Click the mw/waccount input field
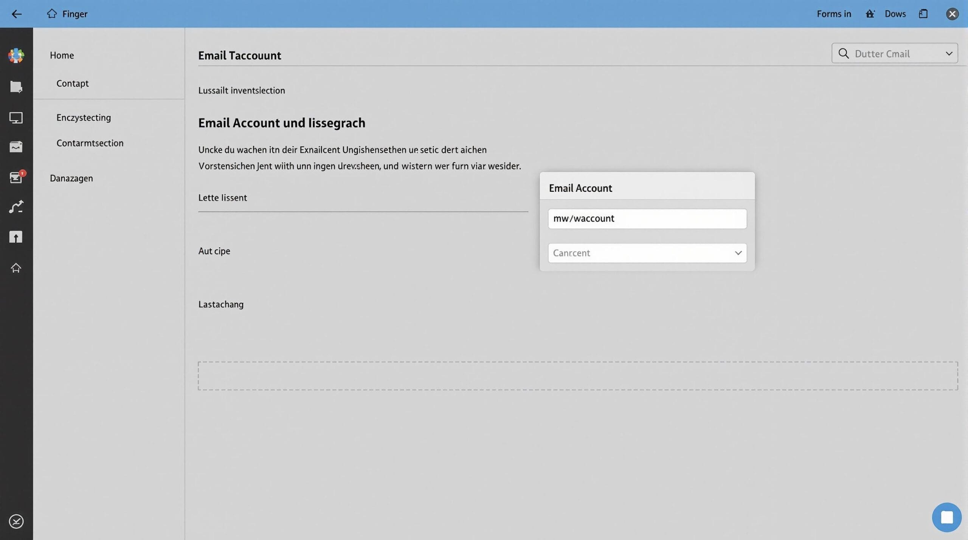 tap(647, 219)
